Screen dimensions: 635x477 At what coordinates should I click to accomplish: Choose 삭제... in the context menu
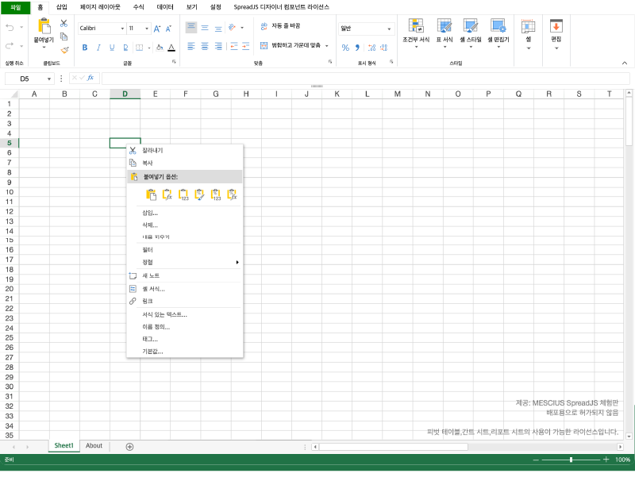click(x=185, y=225)
